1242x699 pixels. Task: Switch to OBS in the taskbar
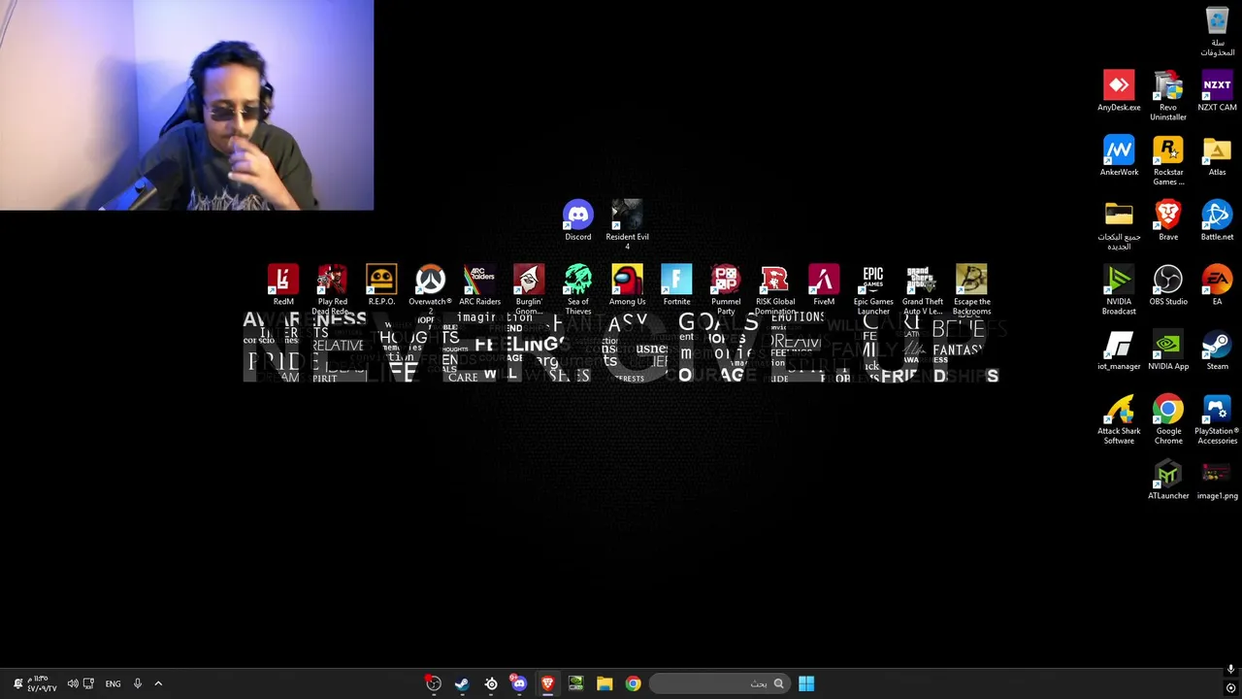[x=434, y=683]
